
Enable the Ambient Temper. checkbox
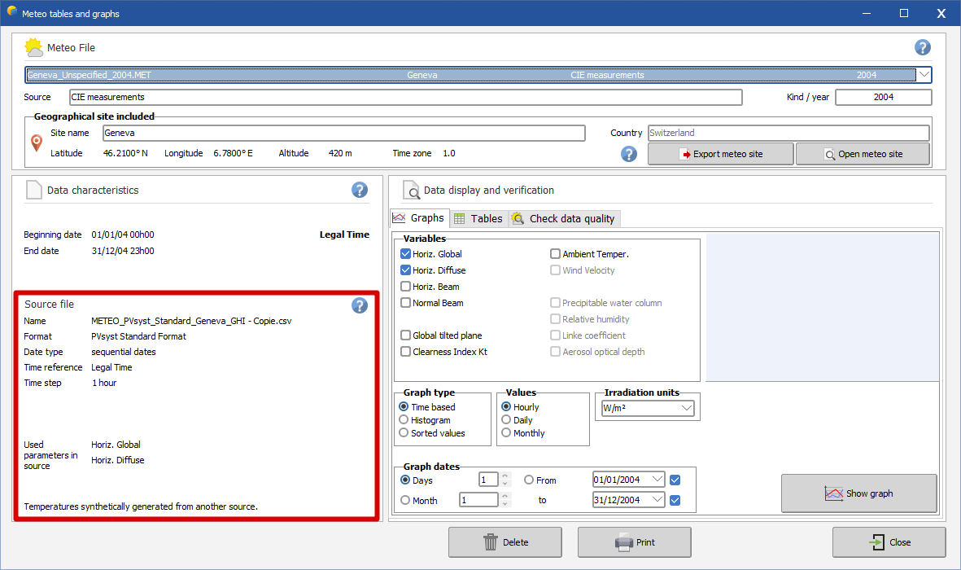click(x=556, y=254)
